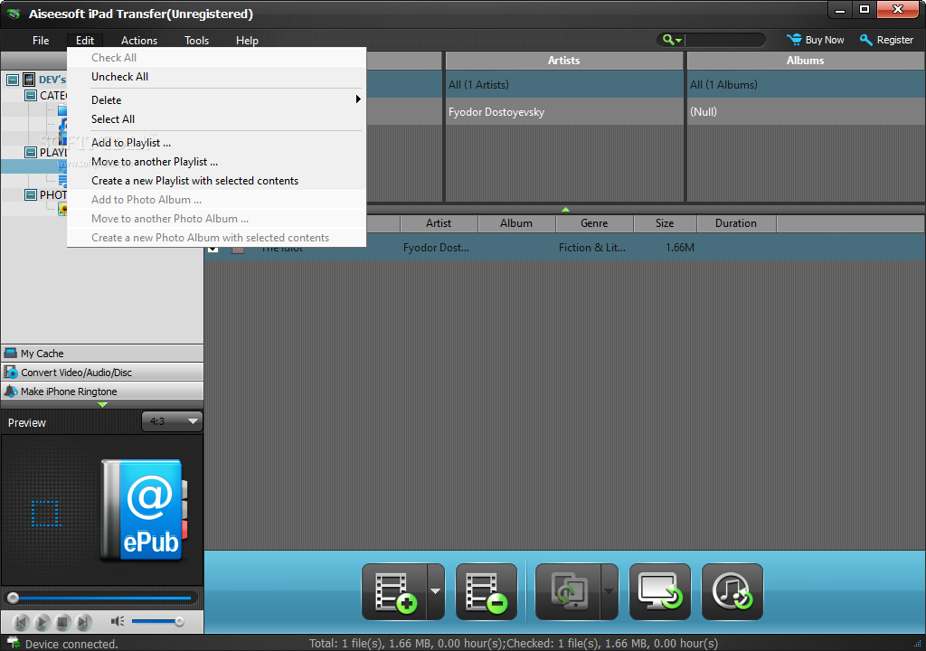Screen dimensions: 926x651
Task: Click the next track playback button
Action: coord(84,622)
